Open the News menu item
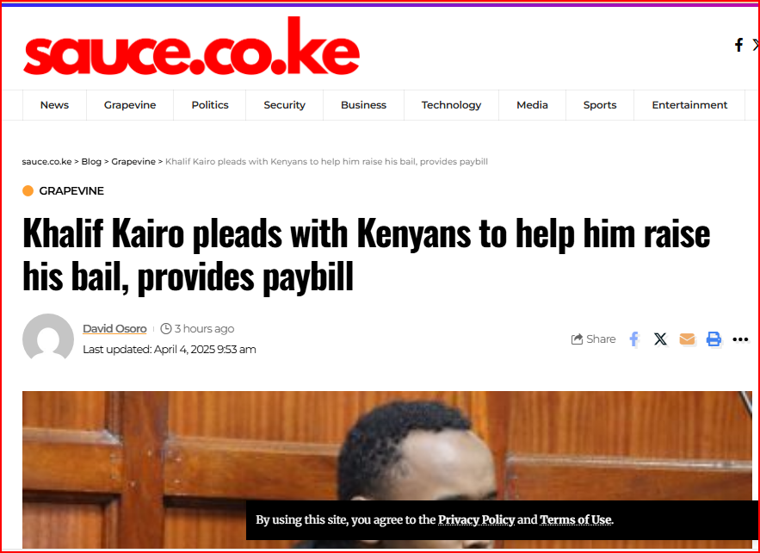This screenshot has width=760, height=553. tap(54, 105)
